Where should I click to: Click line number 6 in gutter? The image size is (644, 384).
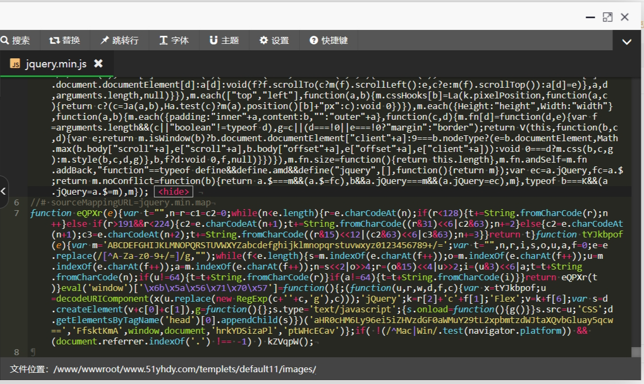pos(17,202)
